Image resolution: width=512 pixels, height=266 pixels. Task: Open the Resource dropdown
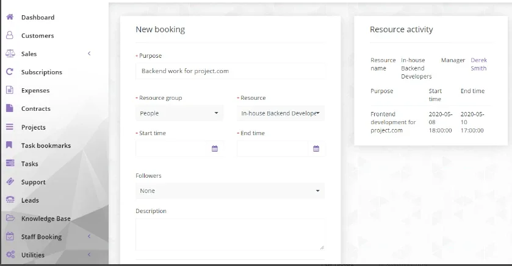click(281, 113)
